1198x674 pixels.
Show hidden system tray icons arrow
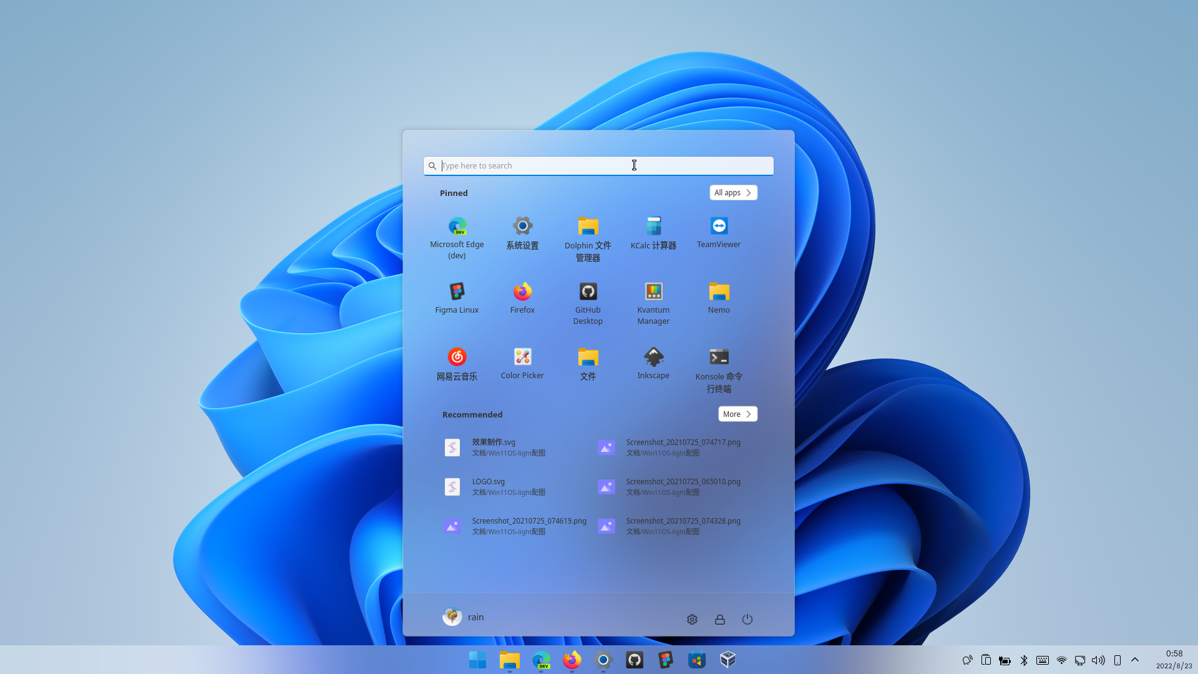[x=1135, y=660]
